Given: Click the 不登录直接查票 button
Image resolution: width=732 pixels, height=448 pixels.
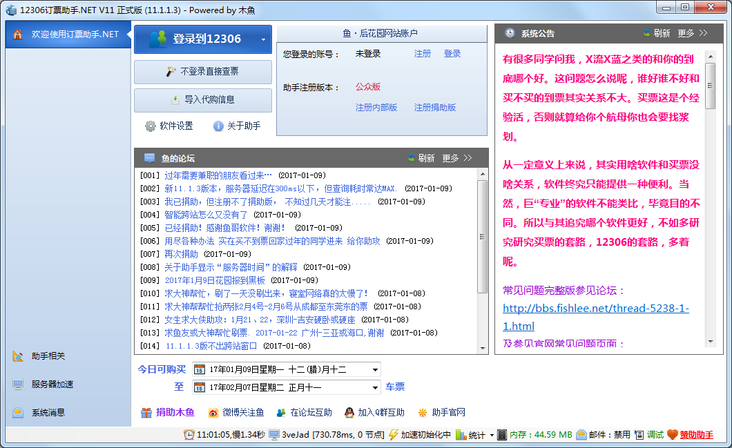Looking at the screenshot, I should click(x=202, y=72).
